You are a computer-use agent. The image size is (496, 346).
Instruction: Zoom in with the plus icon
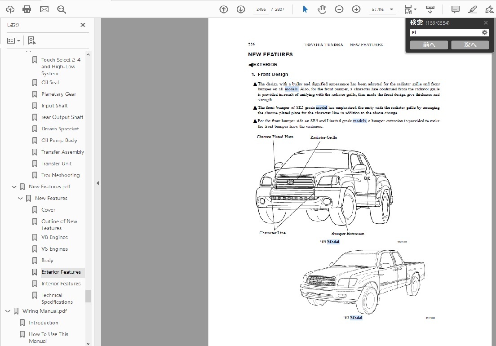coord(356,9)
